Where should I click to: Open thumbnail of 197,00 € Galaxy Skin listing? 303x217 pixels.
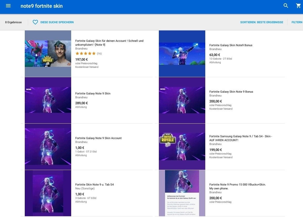click(x=48, y=54)
